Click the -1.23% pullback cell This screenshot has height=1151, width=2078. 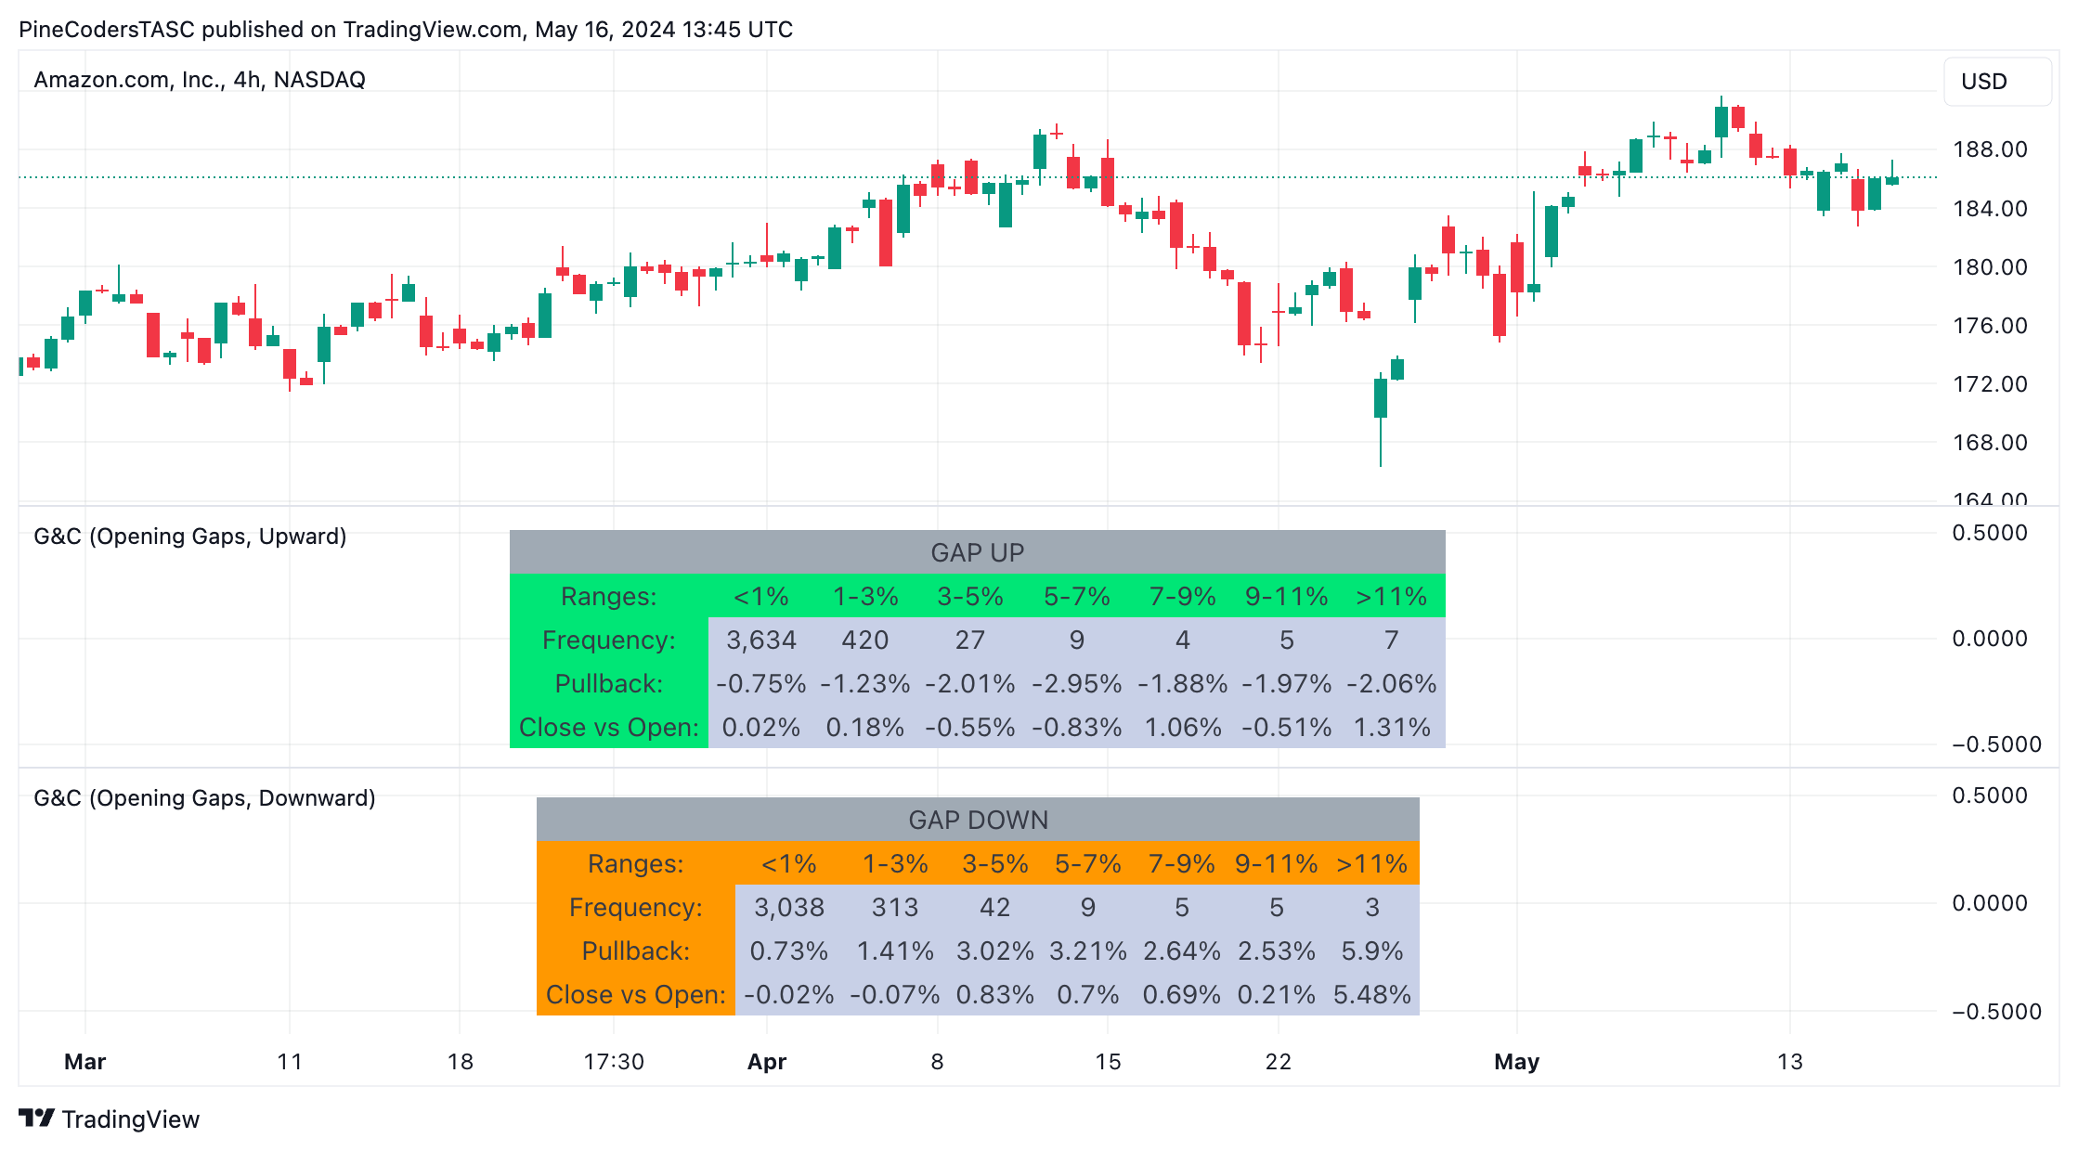pyautogui.click(x=865, y=683)
